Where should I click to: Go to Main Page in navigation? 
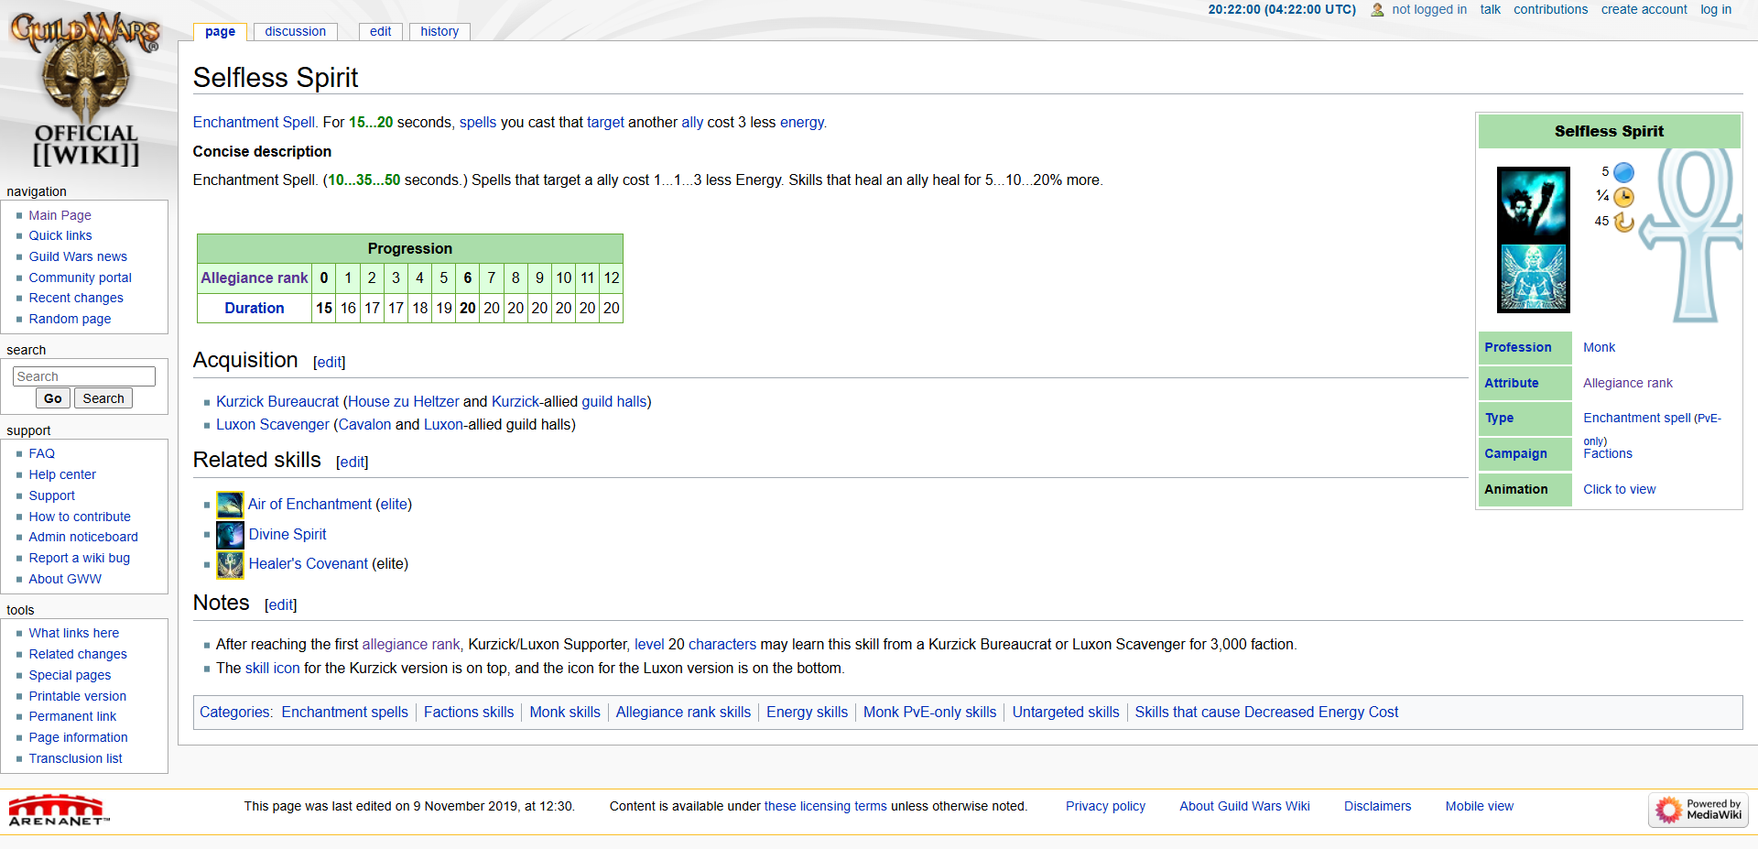(60, 215)
